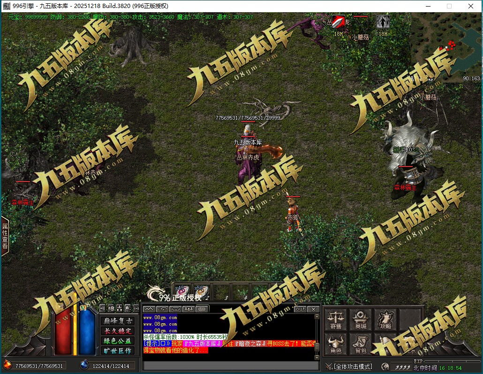
Task: Open the 攻略 guide scroll icon
Action: click(385, 320)
